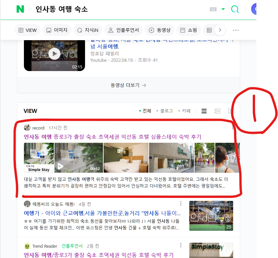Image resolution: width=278 pixels, height=258 pixels.
Task: Open 여행기 - 아이와 근교여행 post title
Action: point(102,213)
